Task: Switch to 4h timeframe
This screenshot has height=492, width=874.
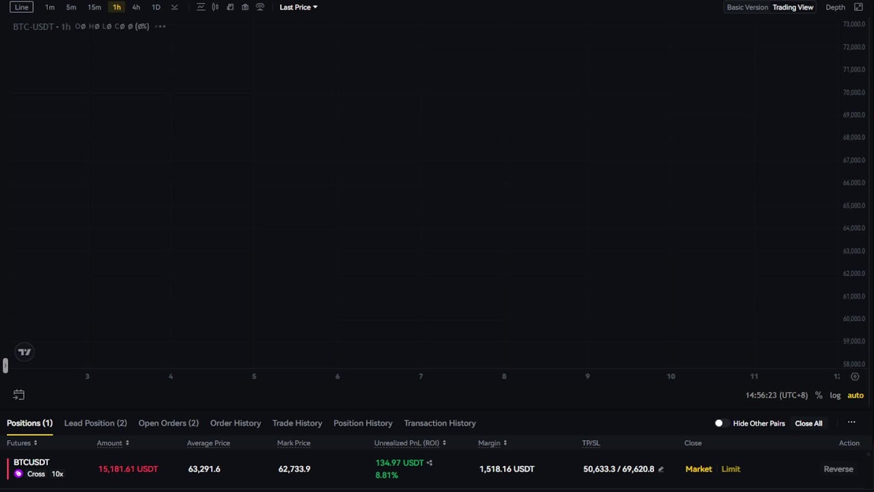Action: (136, 7)
